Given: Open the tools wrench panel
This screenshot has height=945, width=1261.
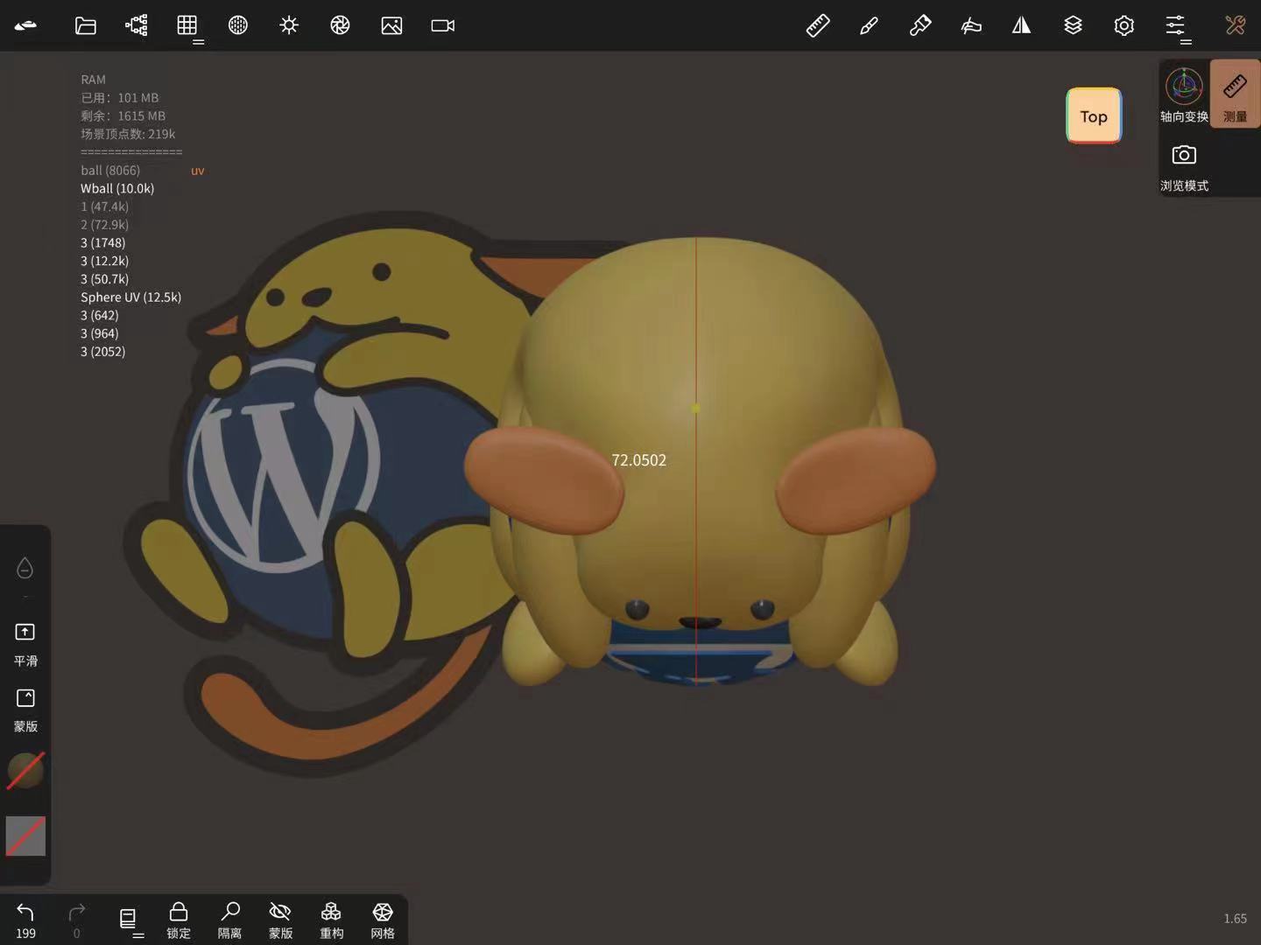Looking at the screenshot, I should point(1235,25).
